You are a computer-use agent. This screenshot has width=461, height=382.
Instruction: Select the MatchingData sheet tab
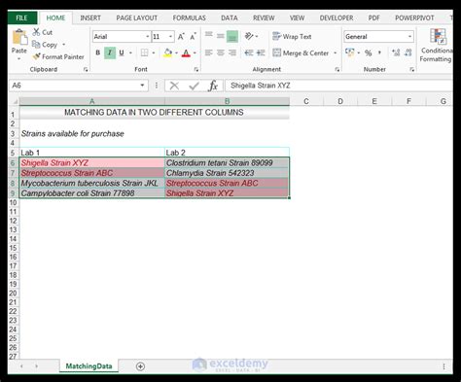pyautogui.click(x=89, y=366)
